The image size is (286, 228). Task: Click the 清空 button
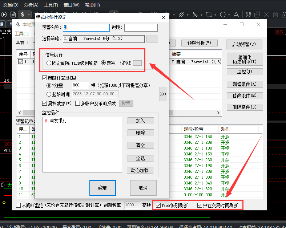tap(141, 146)
